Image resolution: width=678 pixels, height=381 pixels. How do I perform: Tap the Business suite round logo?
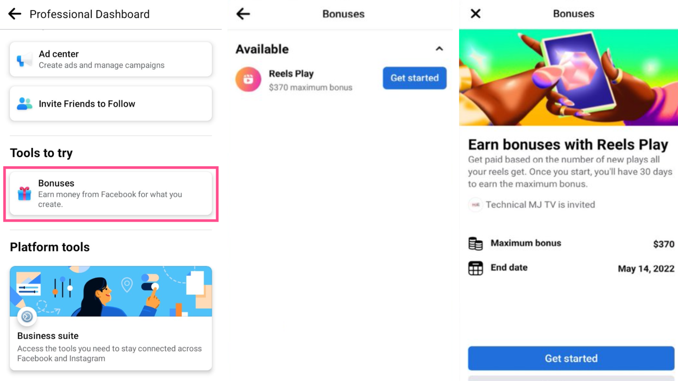click(27, 317)
